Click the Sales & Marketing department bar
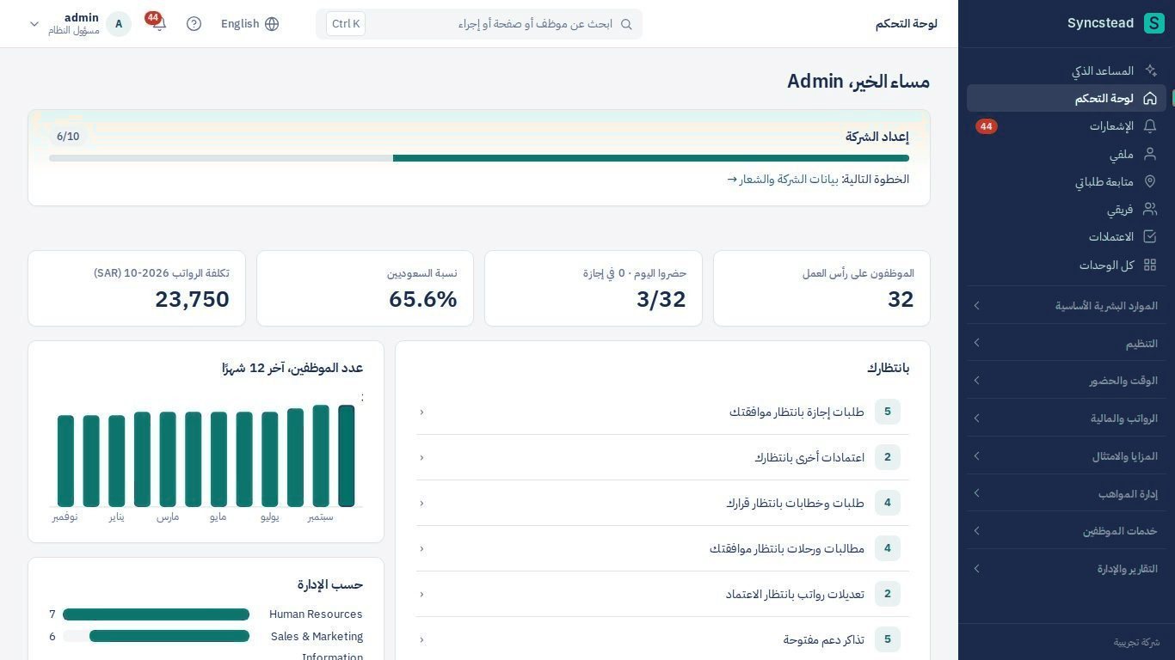Image resolution: width=1175 pixels, height=660 pixels. (156, 637)
